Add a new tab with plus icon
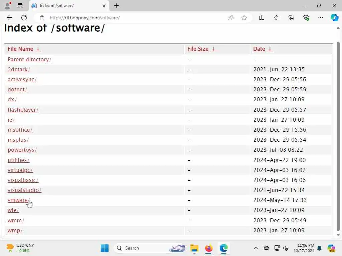 pyautogui.click(x=117, y=6)
